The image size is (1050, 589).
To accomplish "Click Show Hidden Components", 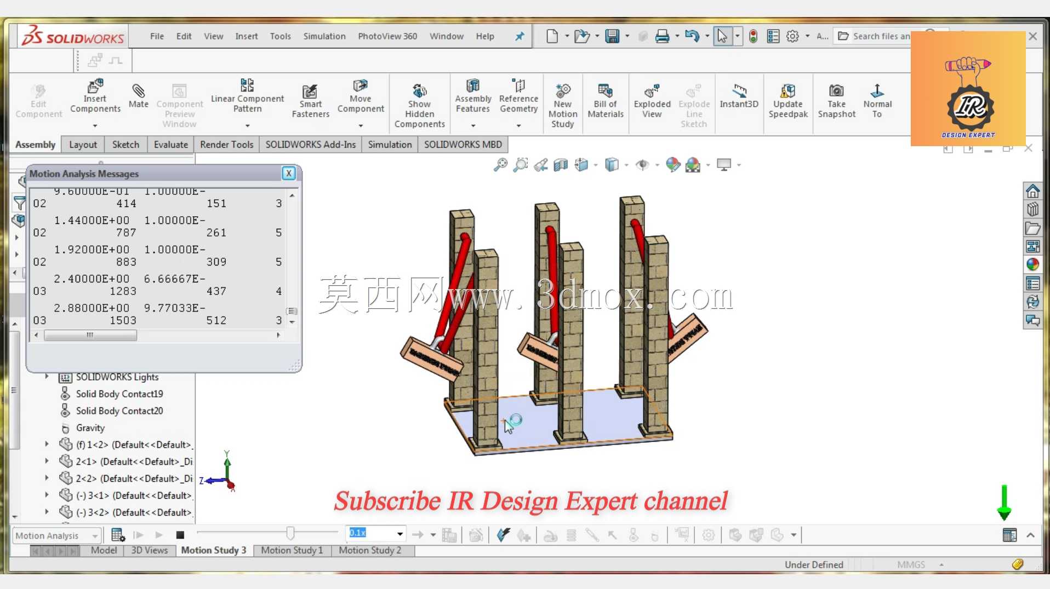I will pos(419,106).
